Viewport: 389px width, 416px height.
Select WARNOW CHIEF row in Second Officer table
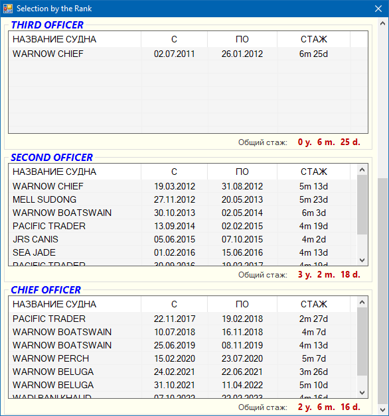click(x=183, y=186)
